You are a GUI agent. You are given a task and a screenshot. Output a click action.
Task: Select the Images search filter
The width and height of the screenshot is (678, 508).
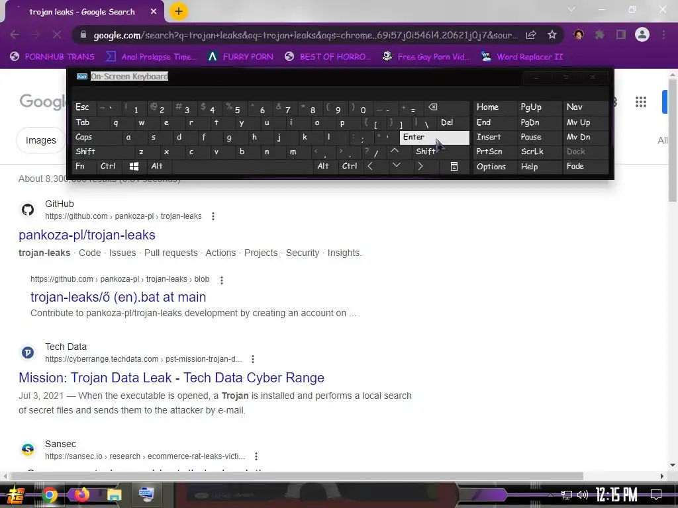click(x=40, y=140)
